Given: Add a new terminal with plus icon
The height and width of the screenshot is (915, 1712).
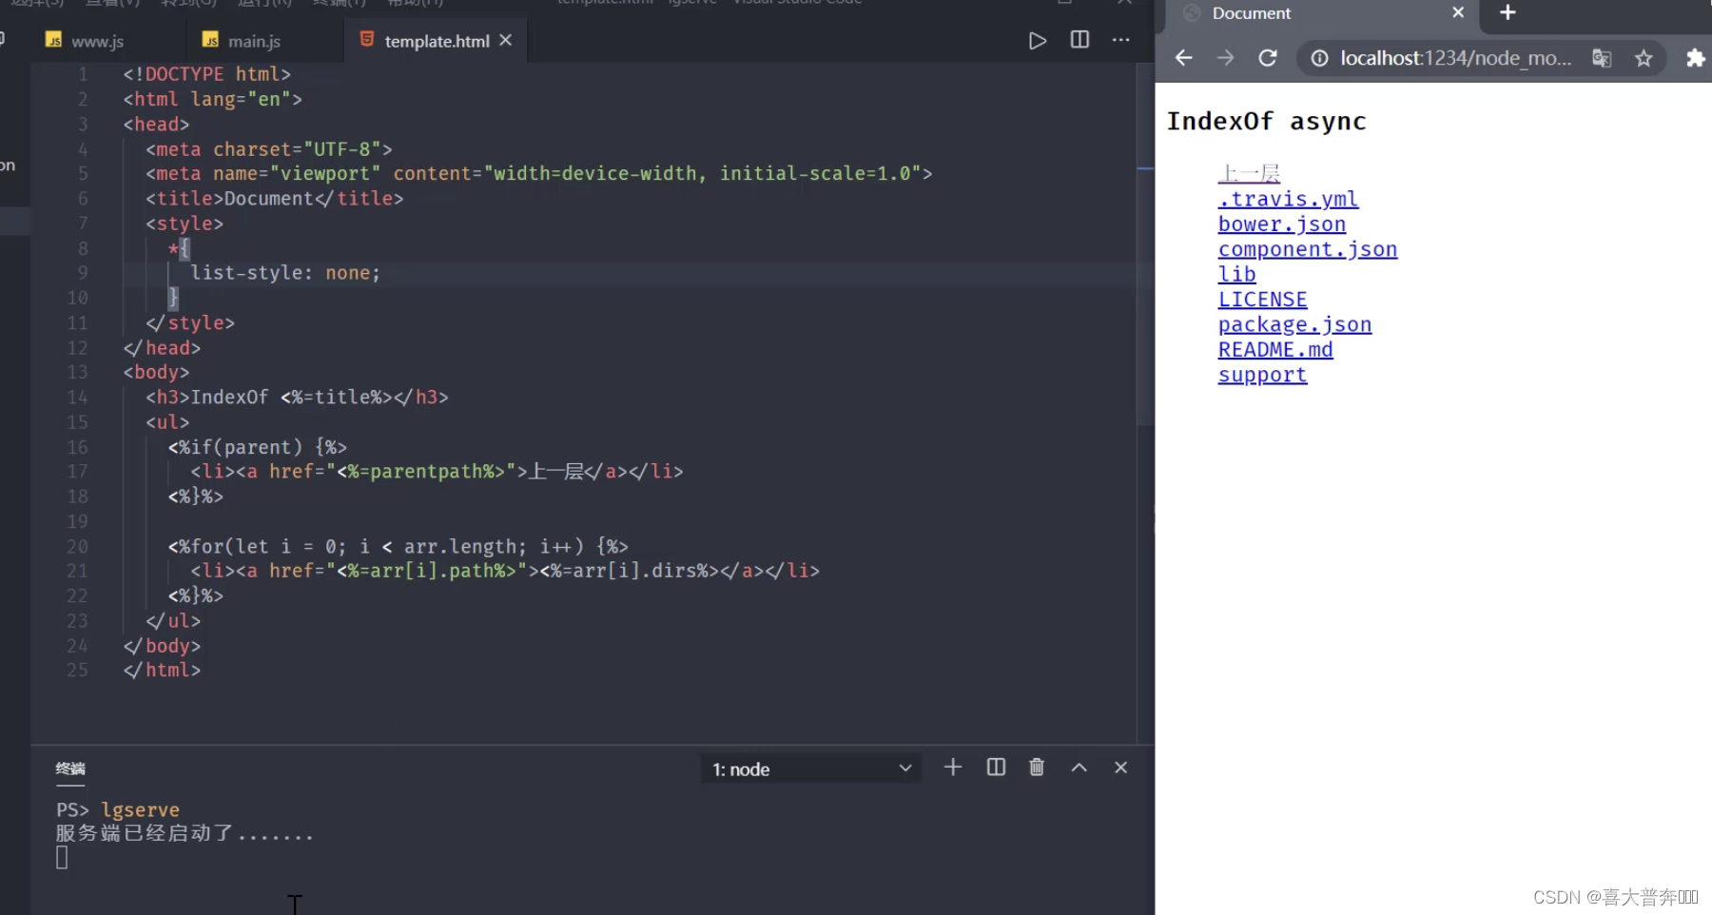Looking at the screenshot, I should click(x=953, y=768).
